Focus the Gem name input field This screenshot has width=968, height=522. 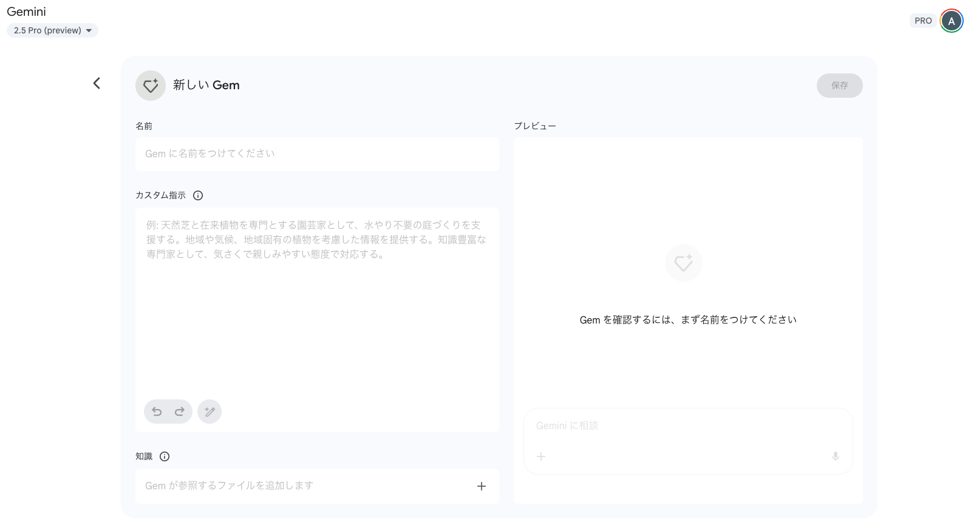click(317, 154)
